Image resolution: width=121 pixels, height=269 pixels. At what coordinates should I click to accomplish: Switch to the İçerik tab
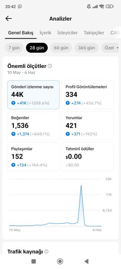45,33
